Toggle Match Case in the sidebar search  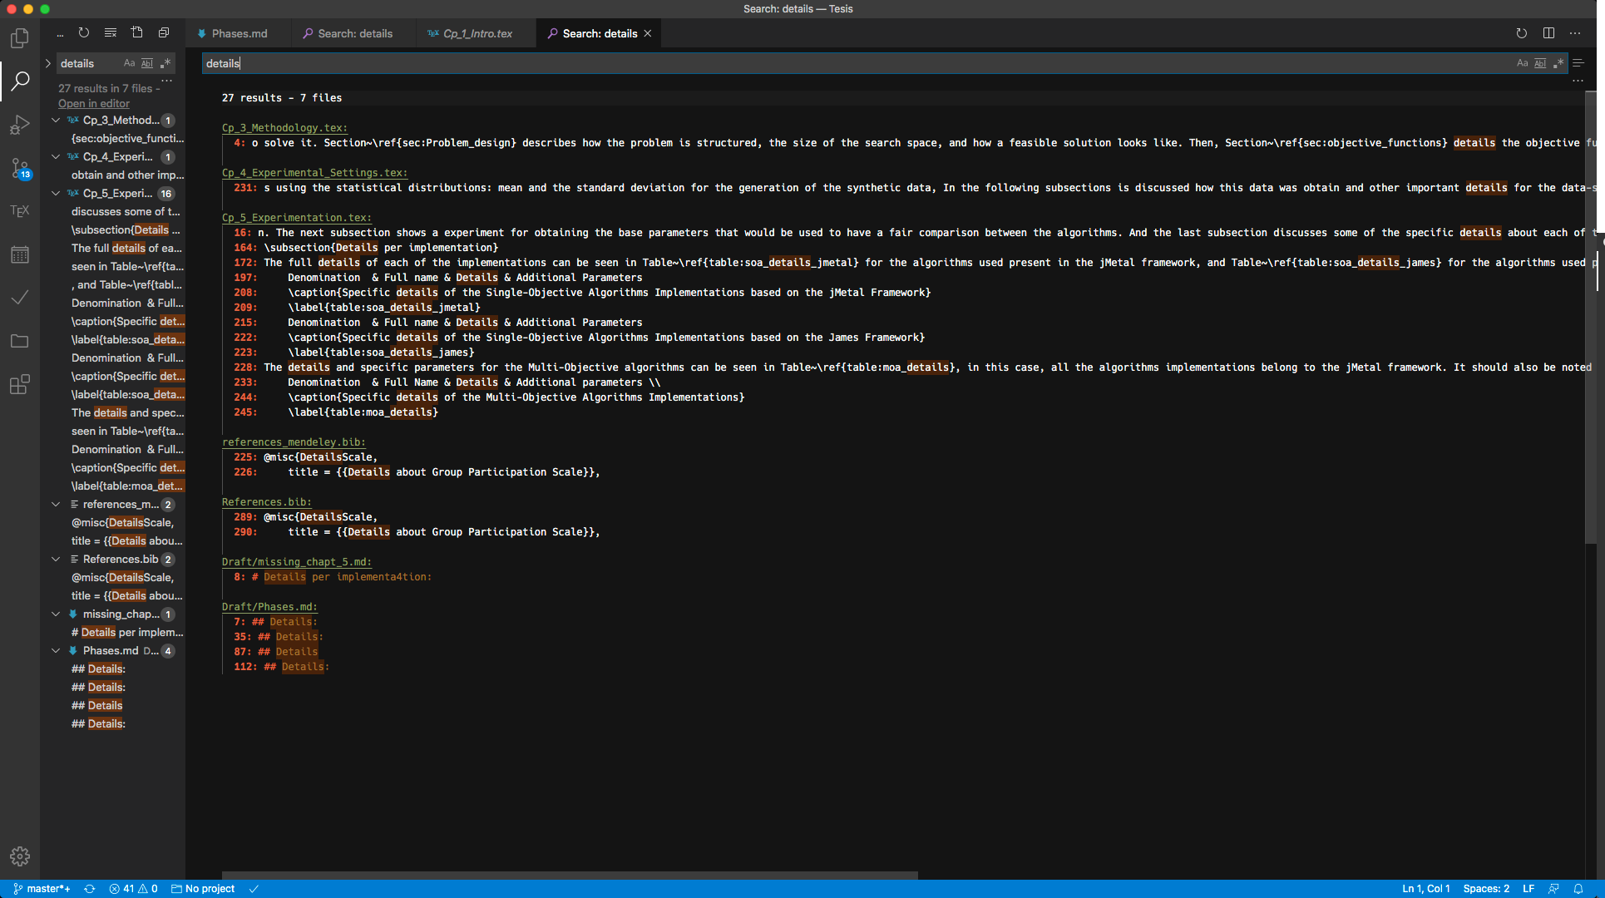pyautogui.click(x=129, y=63)
